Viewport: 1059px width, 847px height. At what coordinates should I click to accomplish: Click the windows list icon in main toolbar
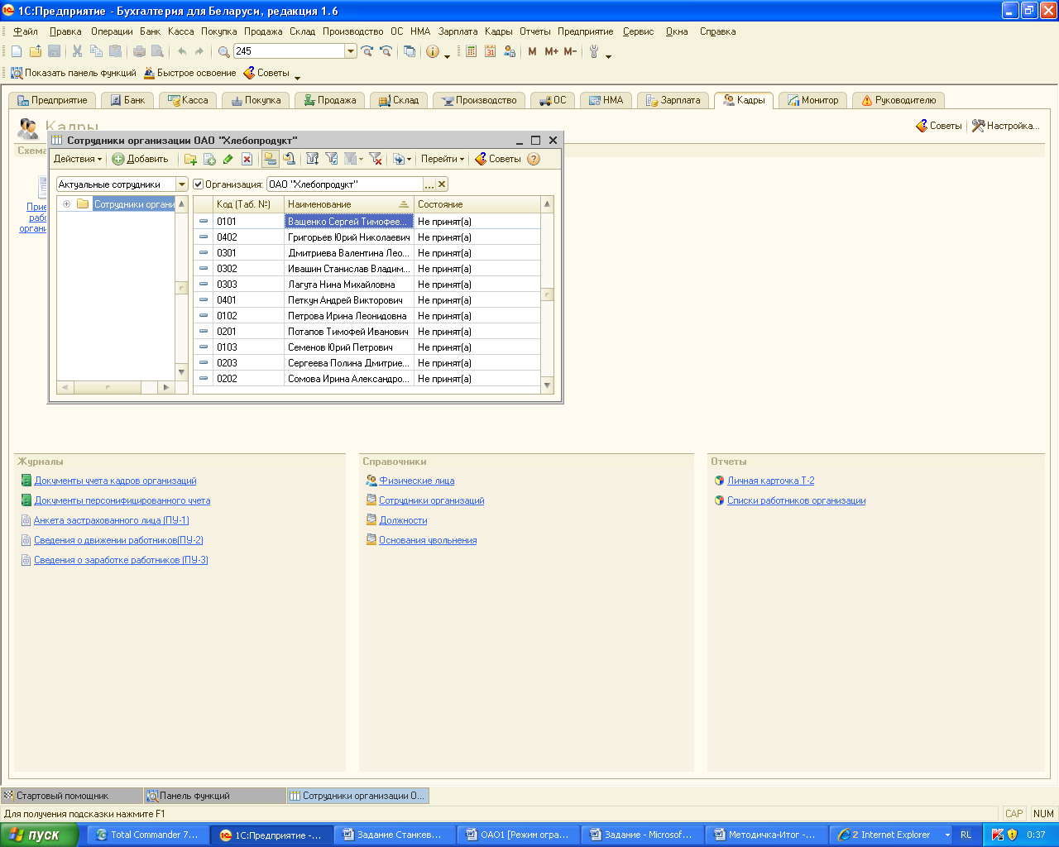point(410,51)
